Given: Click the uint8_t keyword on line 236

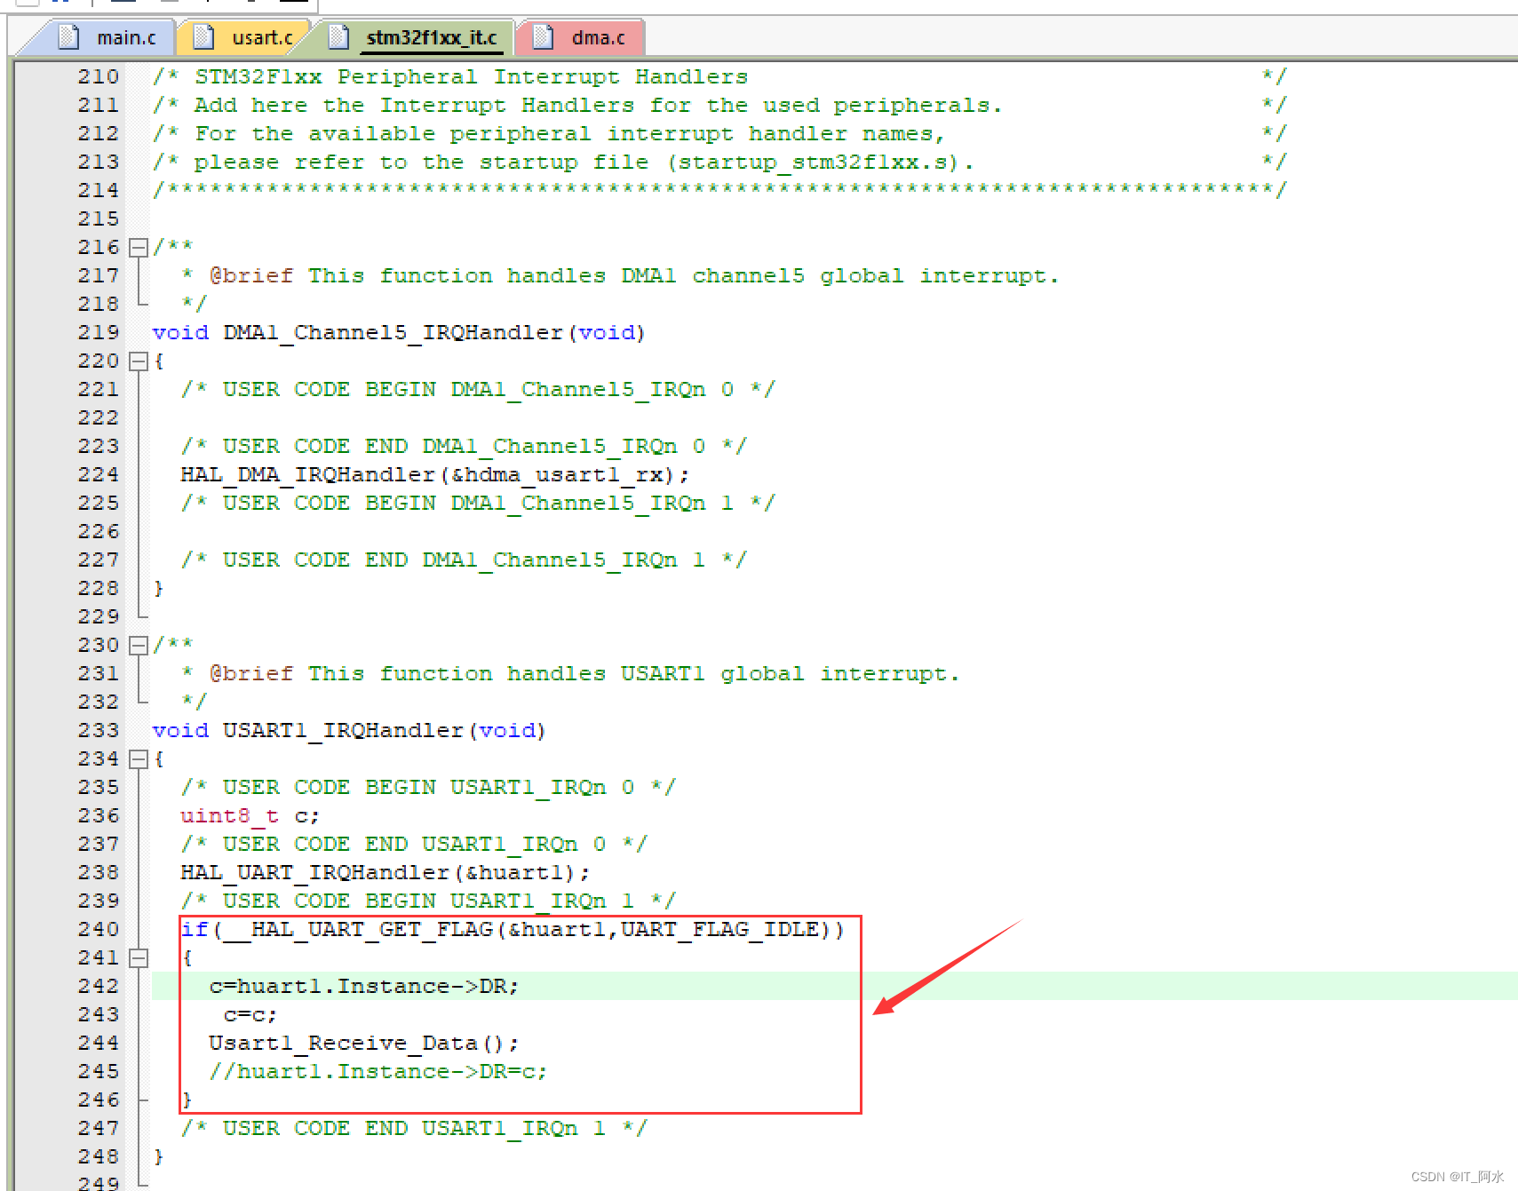Looking at the screenshot, I should (x=228, y=815).
